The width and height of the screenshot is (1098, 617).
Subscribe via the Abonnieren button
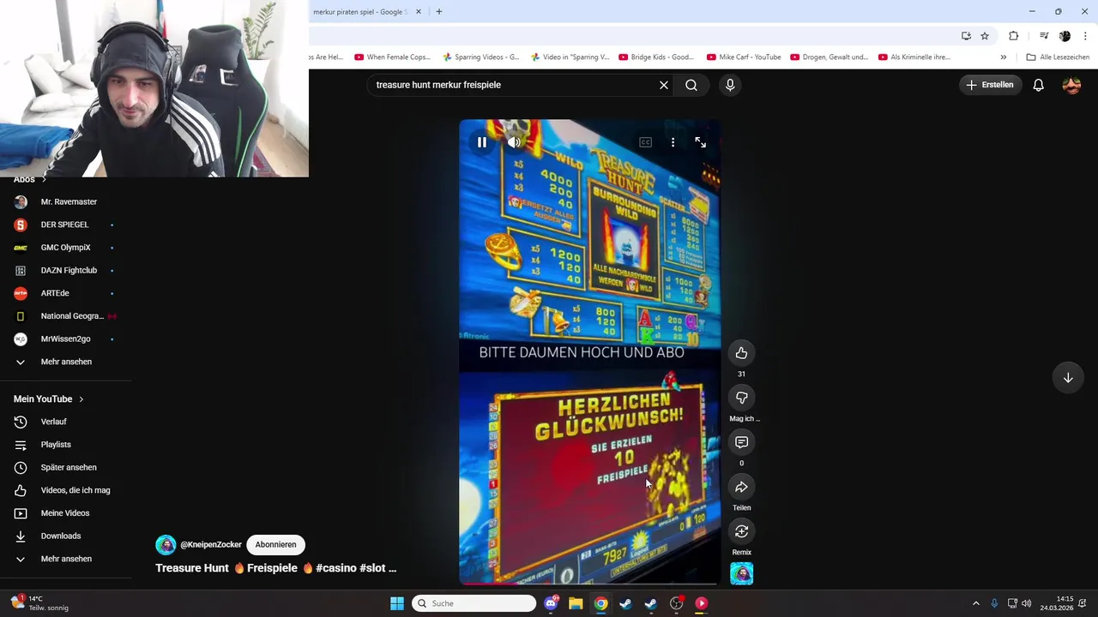pos(275,544)
